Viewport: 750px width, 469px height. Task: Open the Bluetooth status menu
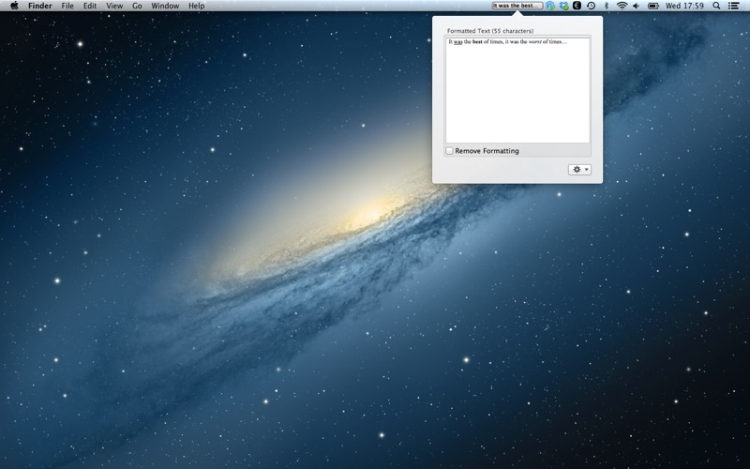point(606,6)
